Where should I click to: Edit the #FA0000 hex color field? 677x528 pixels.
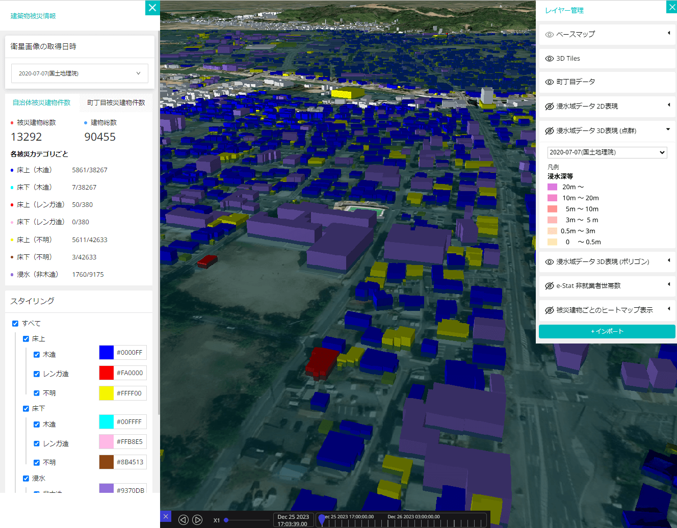[x=130, y=373]
